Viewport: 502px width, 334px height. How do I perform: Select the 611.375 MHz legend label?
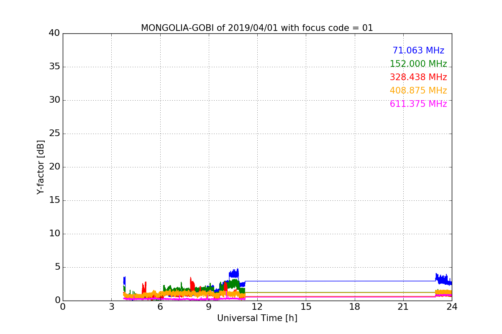418,104
